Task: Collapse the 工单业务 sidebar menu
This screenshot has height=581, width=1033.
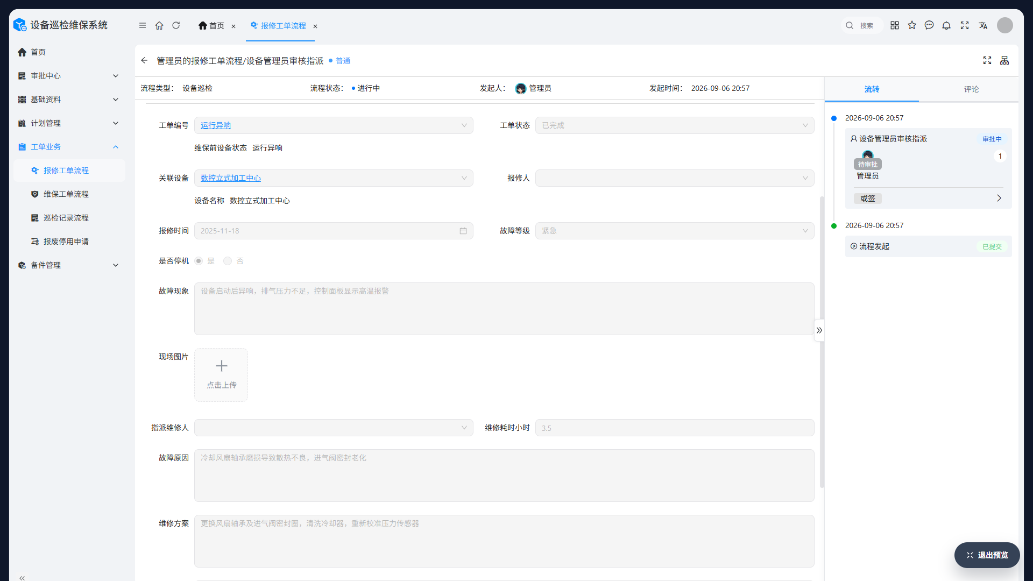Action: 69,147
